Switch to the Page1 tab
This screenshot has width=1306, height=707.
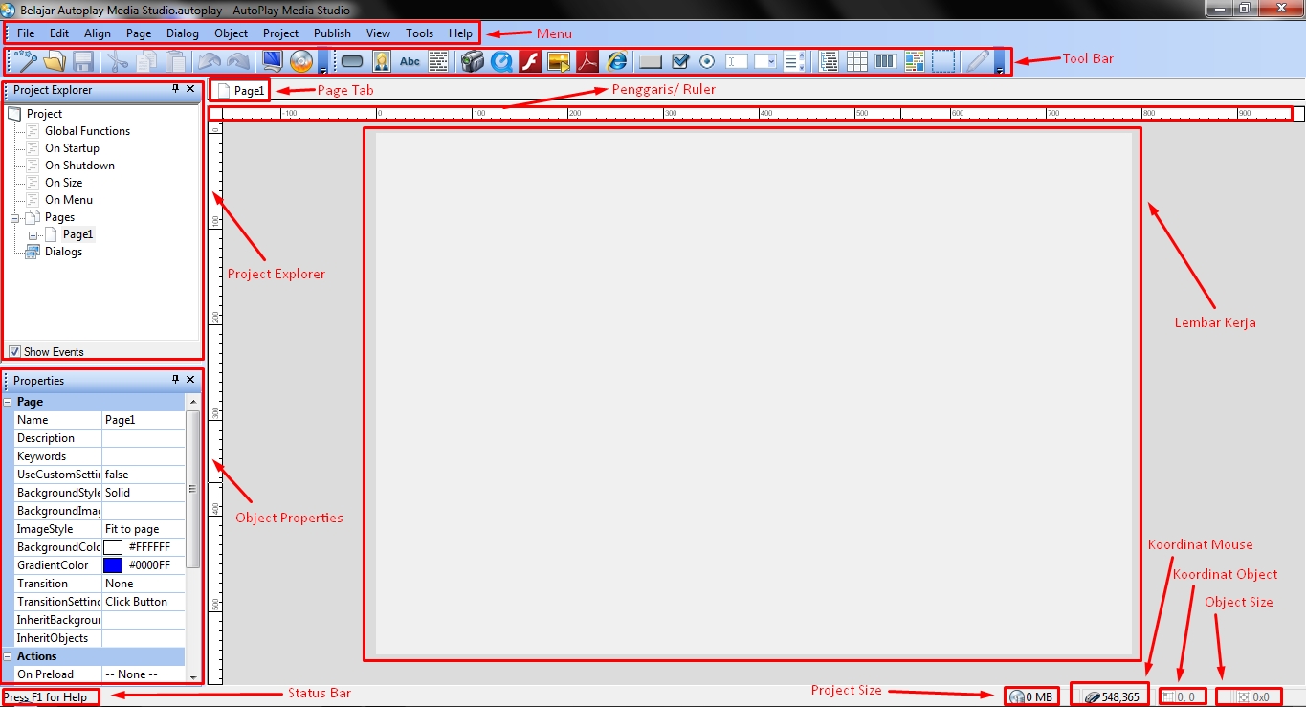[240, 91]
